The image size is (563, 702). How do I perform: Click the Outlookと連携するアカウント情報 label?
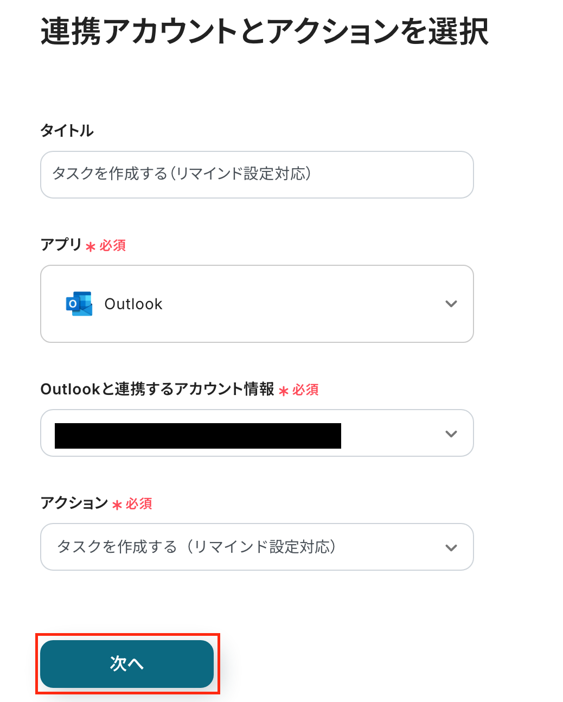(157, 389)
